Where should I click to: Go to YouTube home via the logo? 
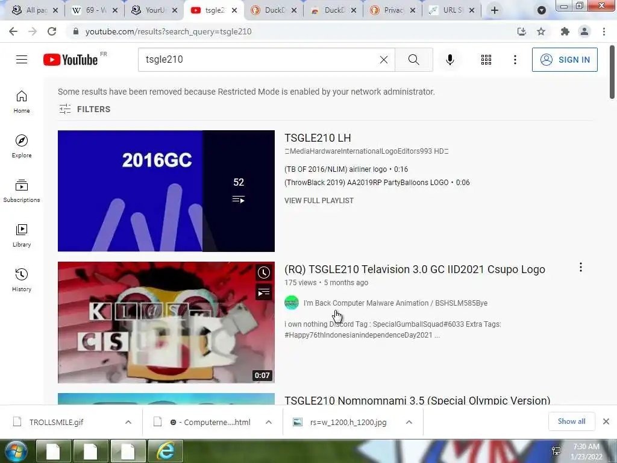pyautogui.click(x=70, y=60)
